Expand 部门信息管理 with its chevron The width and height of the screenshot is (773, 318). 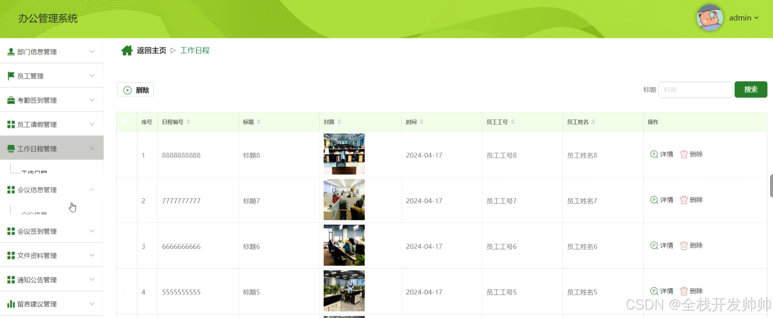92,52
